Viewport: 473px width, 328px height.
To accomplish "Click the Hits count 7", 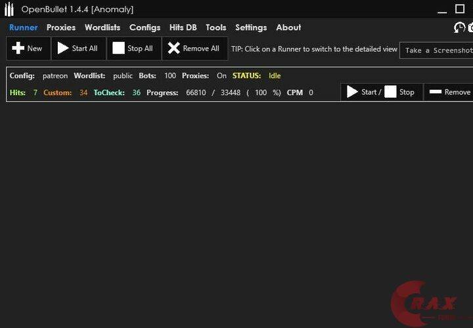I will click(35, 92).
